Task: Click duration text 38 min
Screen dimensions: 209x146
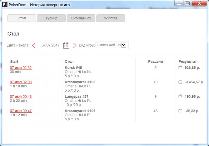Action: 15,72
